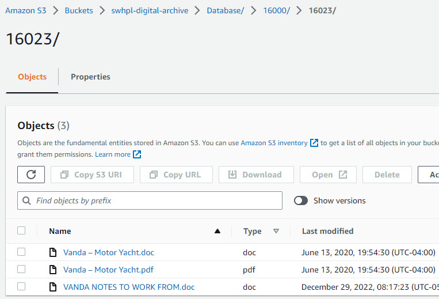This screenshot has width=439, height=299.
Task: Focus the Find objects by prefix field
Action: click(150, 200)
